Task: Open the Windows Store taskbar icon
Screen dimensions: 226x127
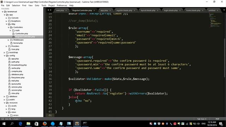Action: 36,124
